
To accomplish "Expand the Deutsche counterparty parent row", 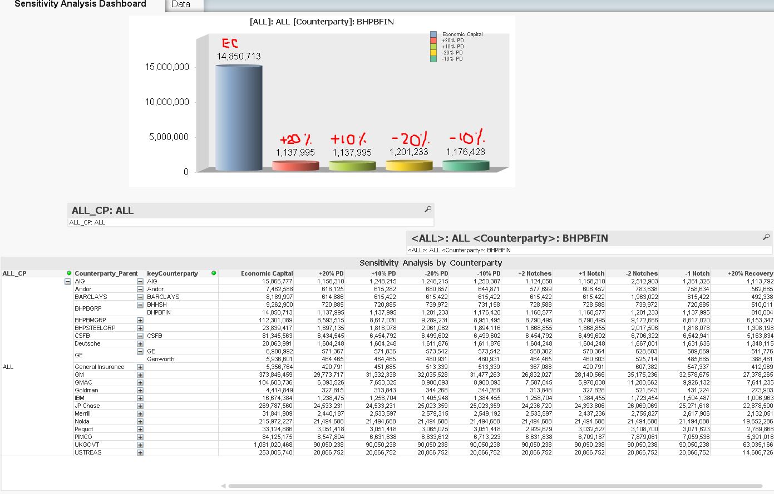I will pos(140,344).
